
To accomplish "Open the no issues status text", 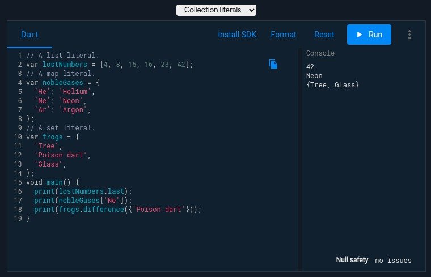I will coord(393,260).
